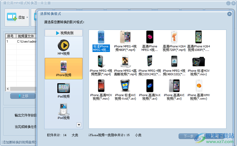Choose iPhone 标准MOV视频(*.mov) format
This screenshot has width=237, height=146.
pyautogui.click(x=198, y=66)
